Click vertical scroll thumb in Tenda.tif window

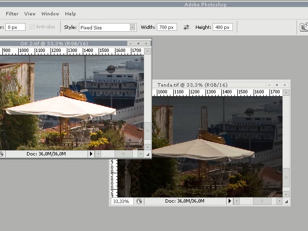pyautogui.click(x=286, y=178)
